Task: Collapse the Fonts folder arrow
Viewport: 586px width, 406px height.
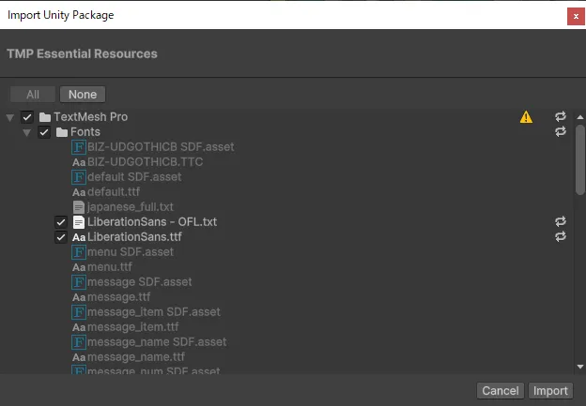Action: pos(27,132)
